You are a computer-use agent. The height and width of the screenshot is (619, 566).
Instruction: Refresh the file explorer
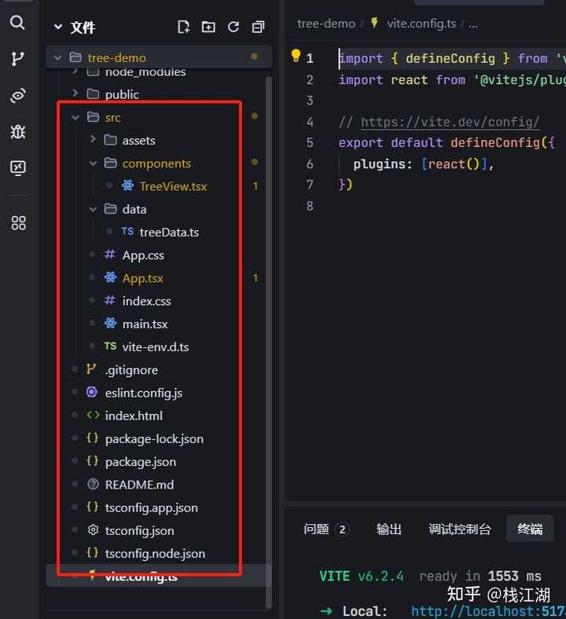tap(233, 27)
